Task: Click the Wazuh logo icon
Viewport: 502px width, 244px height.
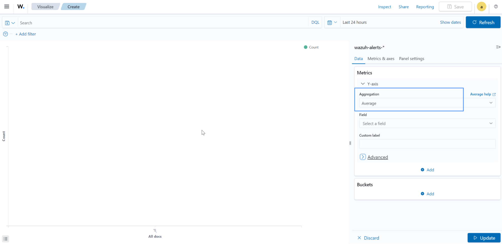Action: coord(21,7)
